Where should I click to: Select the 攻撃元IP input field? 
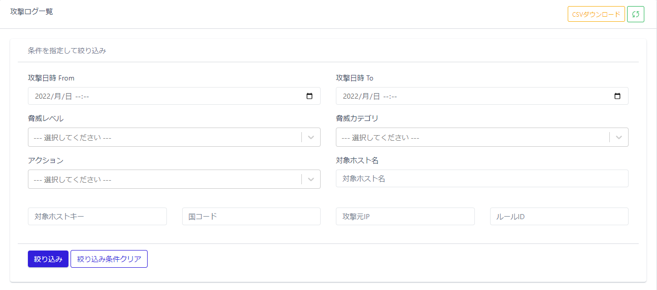click(x=405, y=216)
